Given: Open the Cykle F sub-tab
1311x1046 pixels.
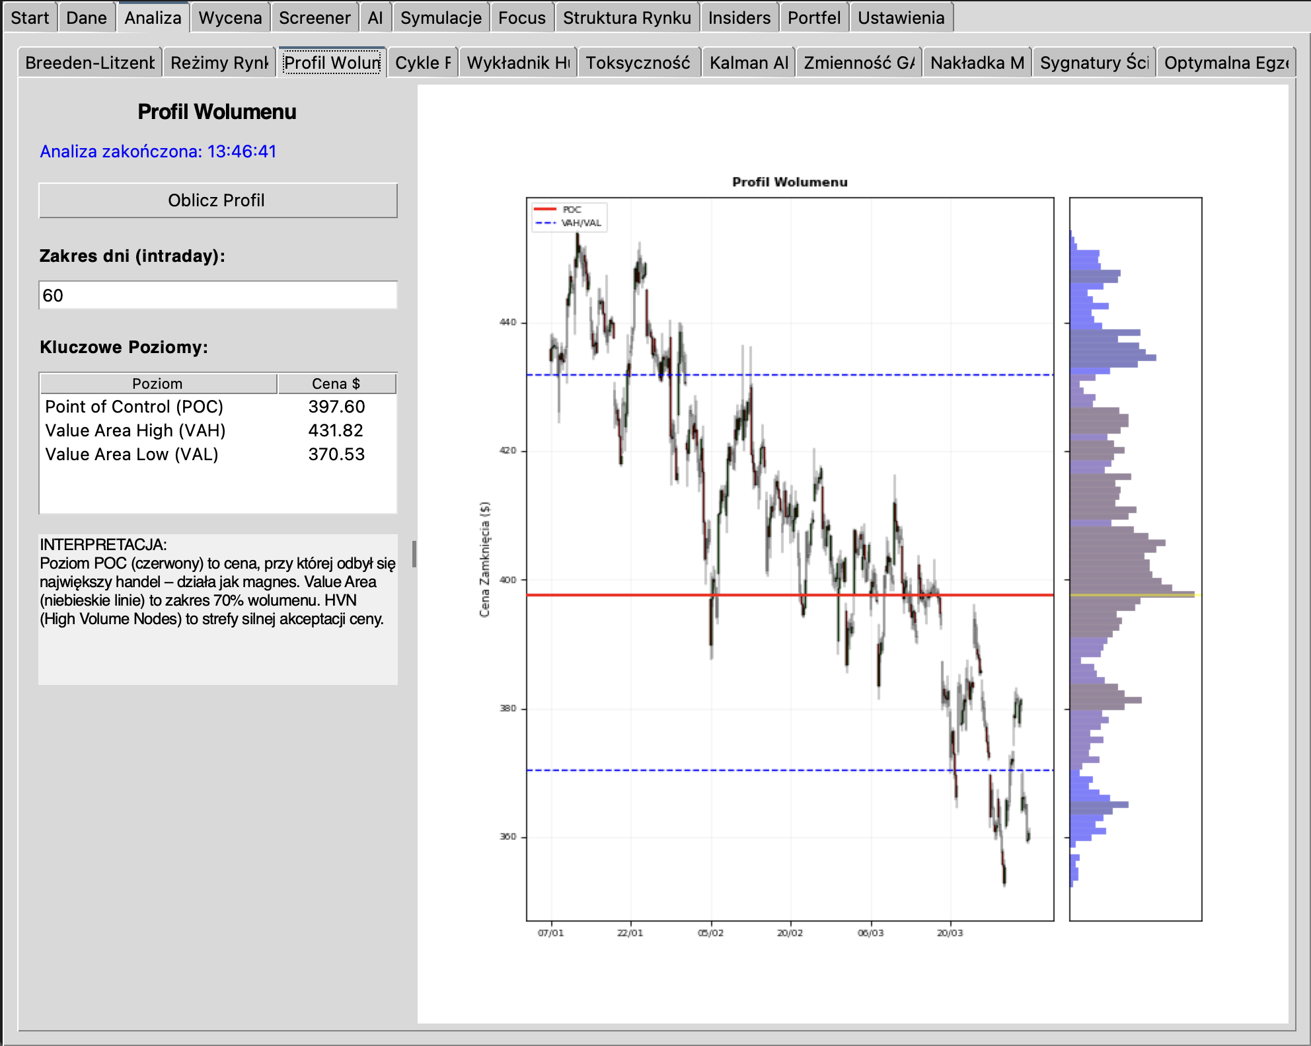Looking at the screenshot, I should pyautogui.click(x=423, y=63).
